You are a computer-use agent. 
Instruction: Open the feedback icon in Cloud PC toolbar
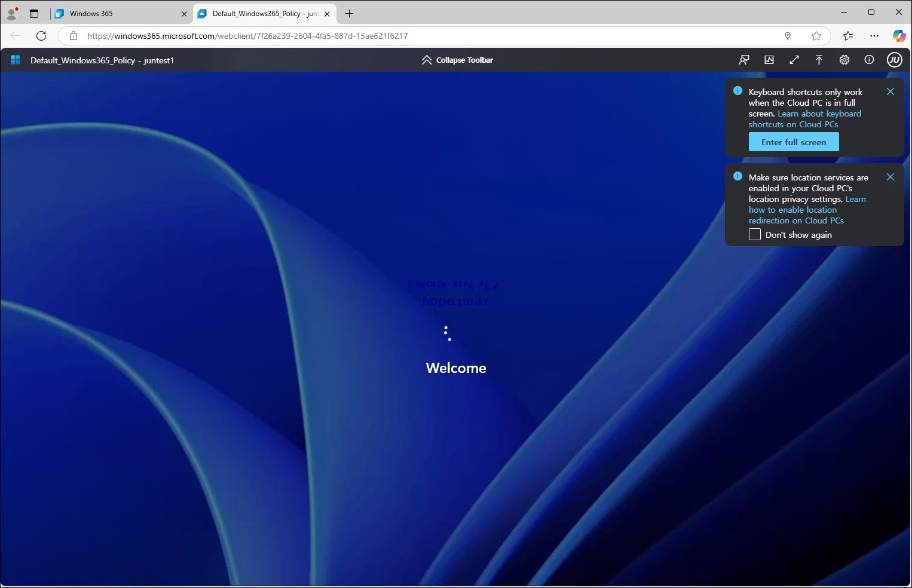click(744, 60)
